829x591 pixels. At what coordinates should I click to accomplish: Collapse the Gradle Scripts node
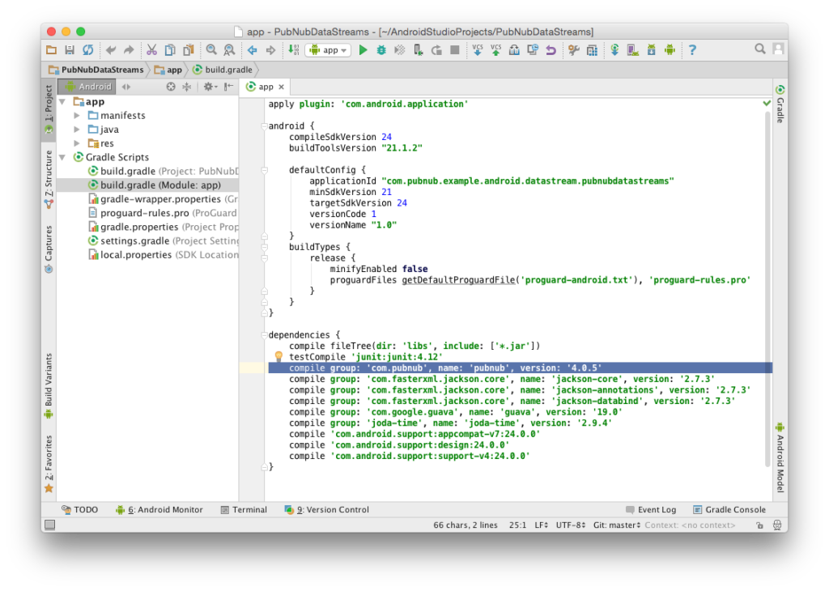coord(62,157)
